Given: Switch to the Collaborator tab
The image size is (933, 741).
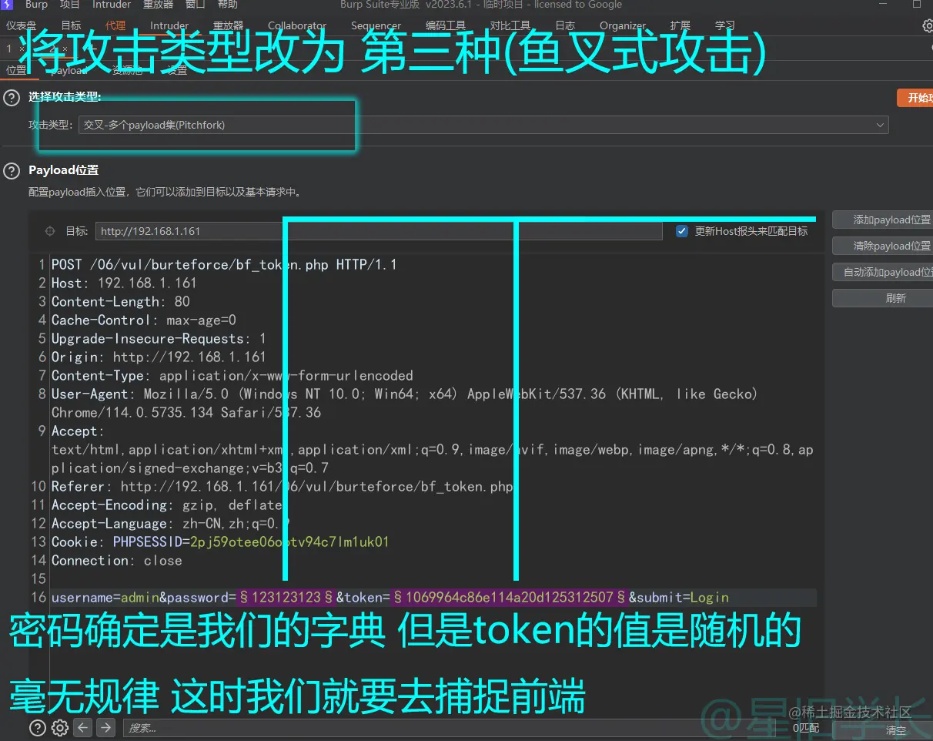Looking at the screenshot, I should [297, 26].
